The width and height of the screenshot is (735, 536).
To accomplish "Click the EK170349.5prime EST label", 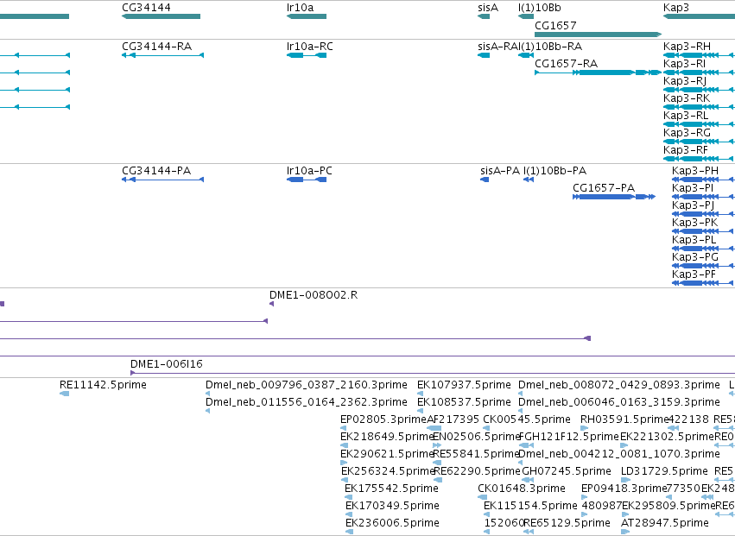I will point(392,506).
